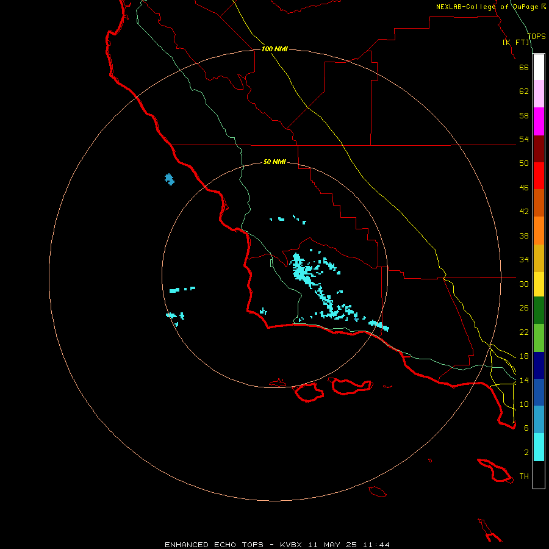Click legend value "38"

click(x=524, y=236)
